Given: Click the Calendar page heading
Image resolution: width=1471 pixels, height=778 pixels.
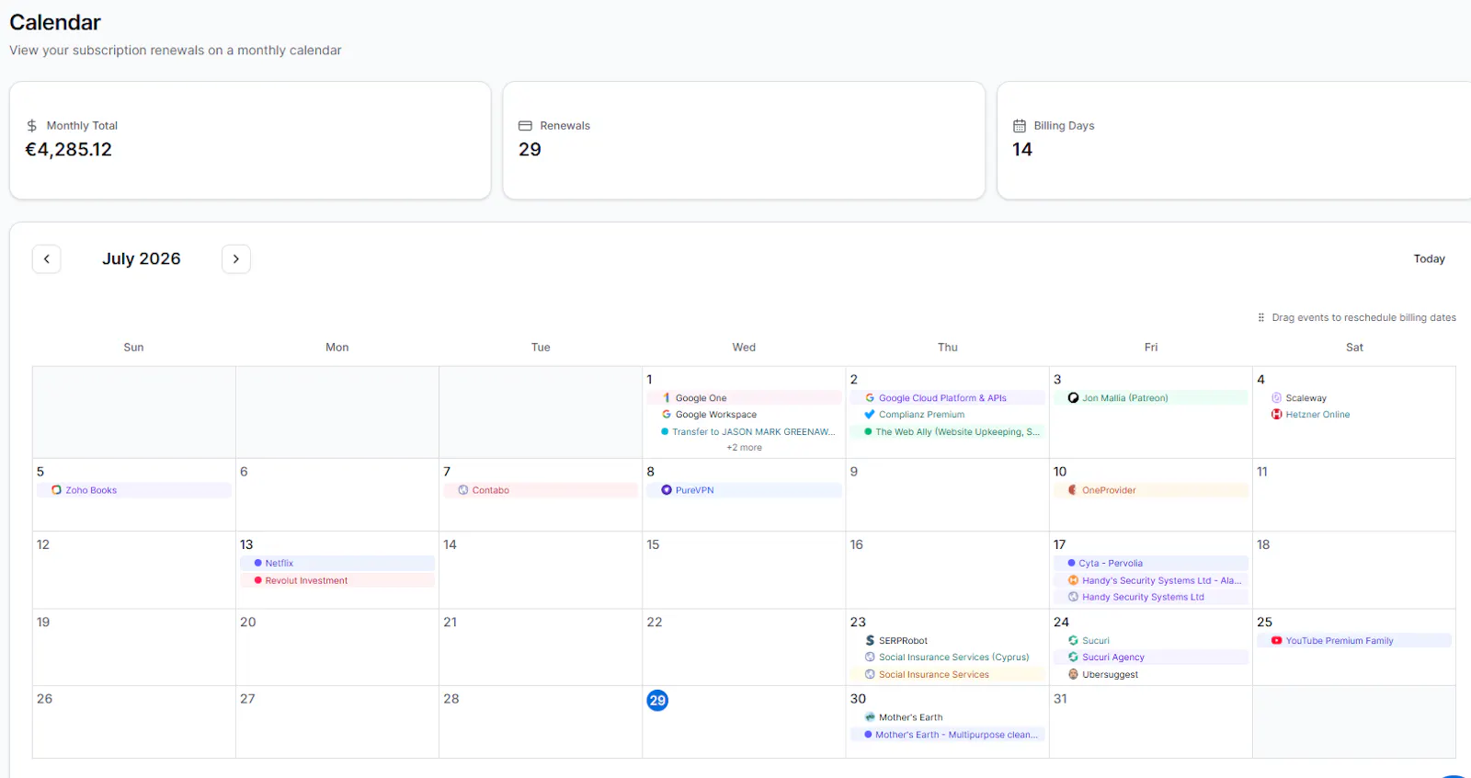Looking at the screenshot, I should [55, 22].
